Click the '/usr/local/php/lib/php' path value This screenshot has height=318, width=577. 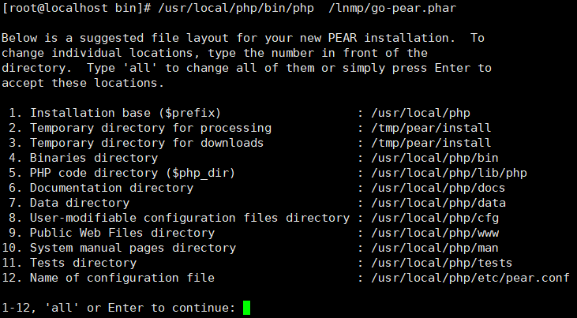coord(449,173)
